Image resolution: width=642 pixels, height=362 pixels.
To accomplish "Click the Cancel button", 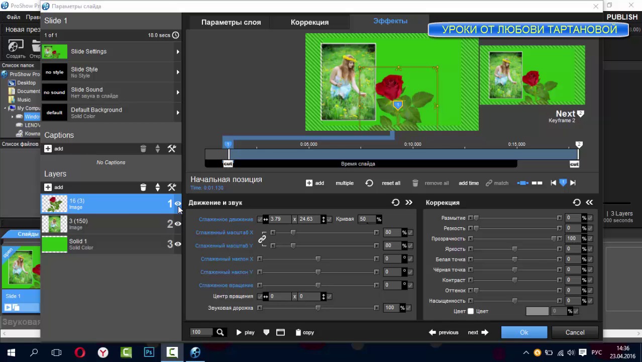I will pyautogui.click(x=575, y=332).
